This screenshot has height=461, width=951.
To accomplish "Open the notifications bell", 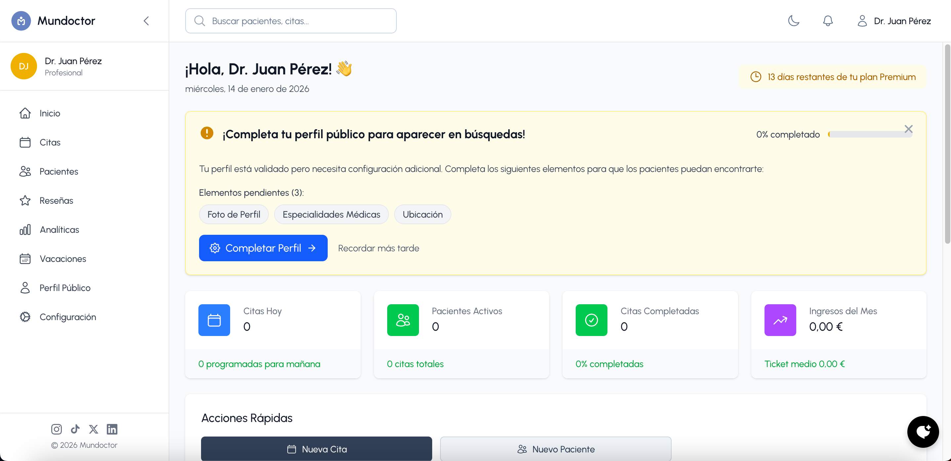I will tap(828, 21).
